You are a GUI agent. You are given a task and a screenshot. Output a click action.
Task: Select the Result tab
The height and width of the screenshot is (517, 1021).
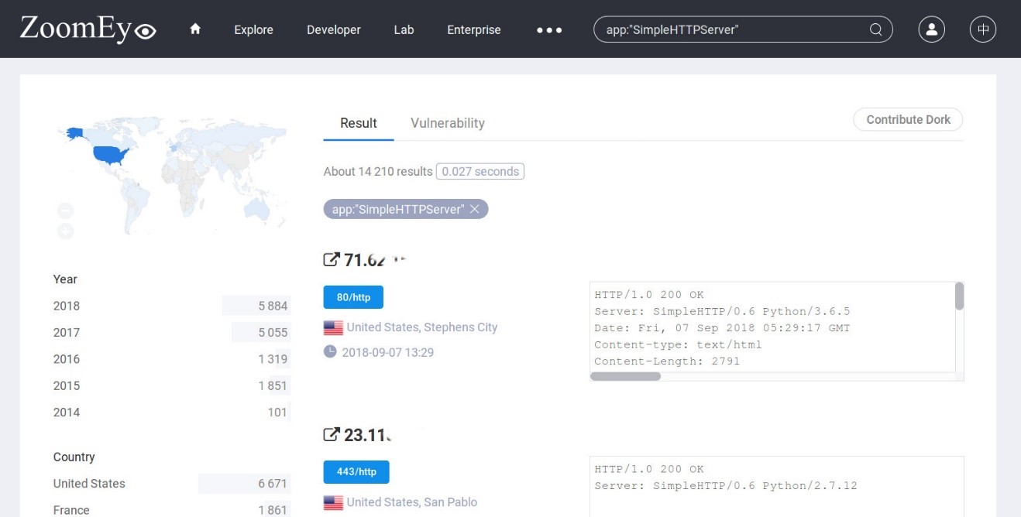coord(359,123)
